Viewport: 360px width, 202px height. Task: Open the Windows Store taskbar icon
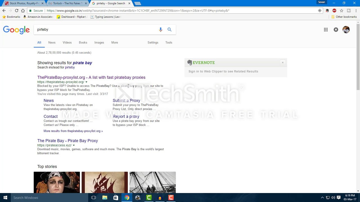(x=116, y=198)
